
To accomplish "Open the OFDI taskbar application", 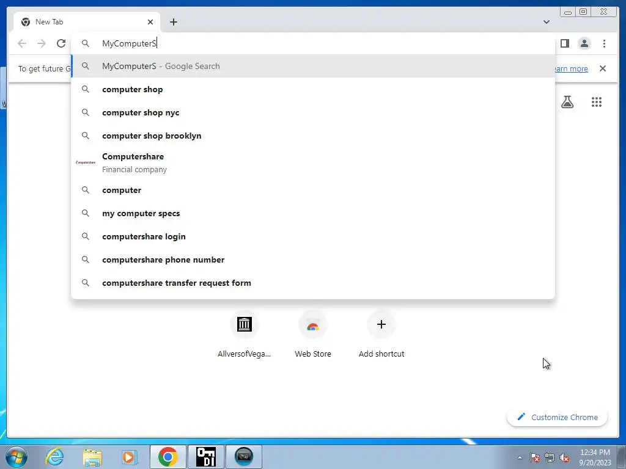I will 206,457.
